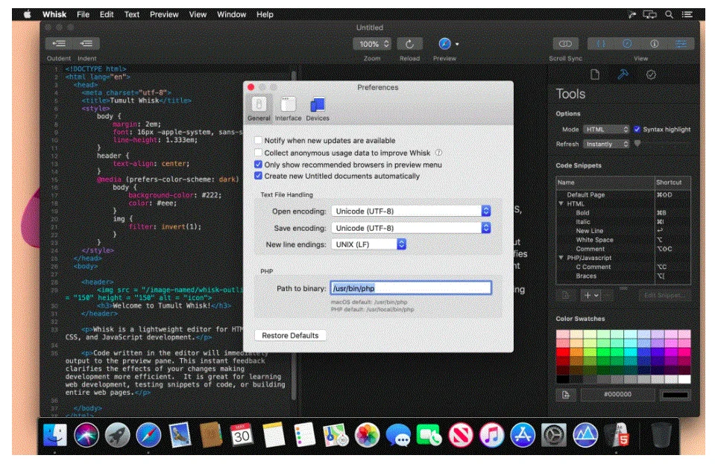
Task: Select the C Comment snippet row
Action: click(623, 267)
